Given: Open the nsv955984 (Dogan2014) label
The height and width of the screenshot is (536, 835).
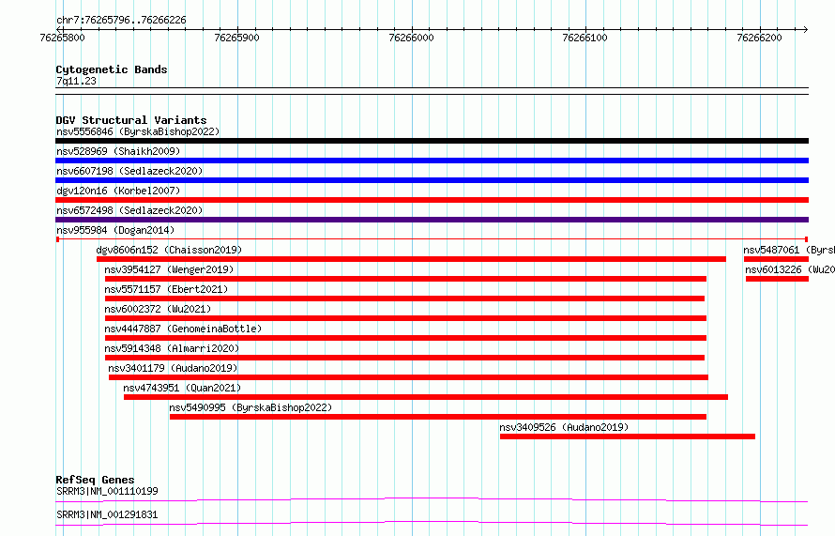Looking at the screenshot, I should point(115,230).
